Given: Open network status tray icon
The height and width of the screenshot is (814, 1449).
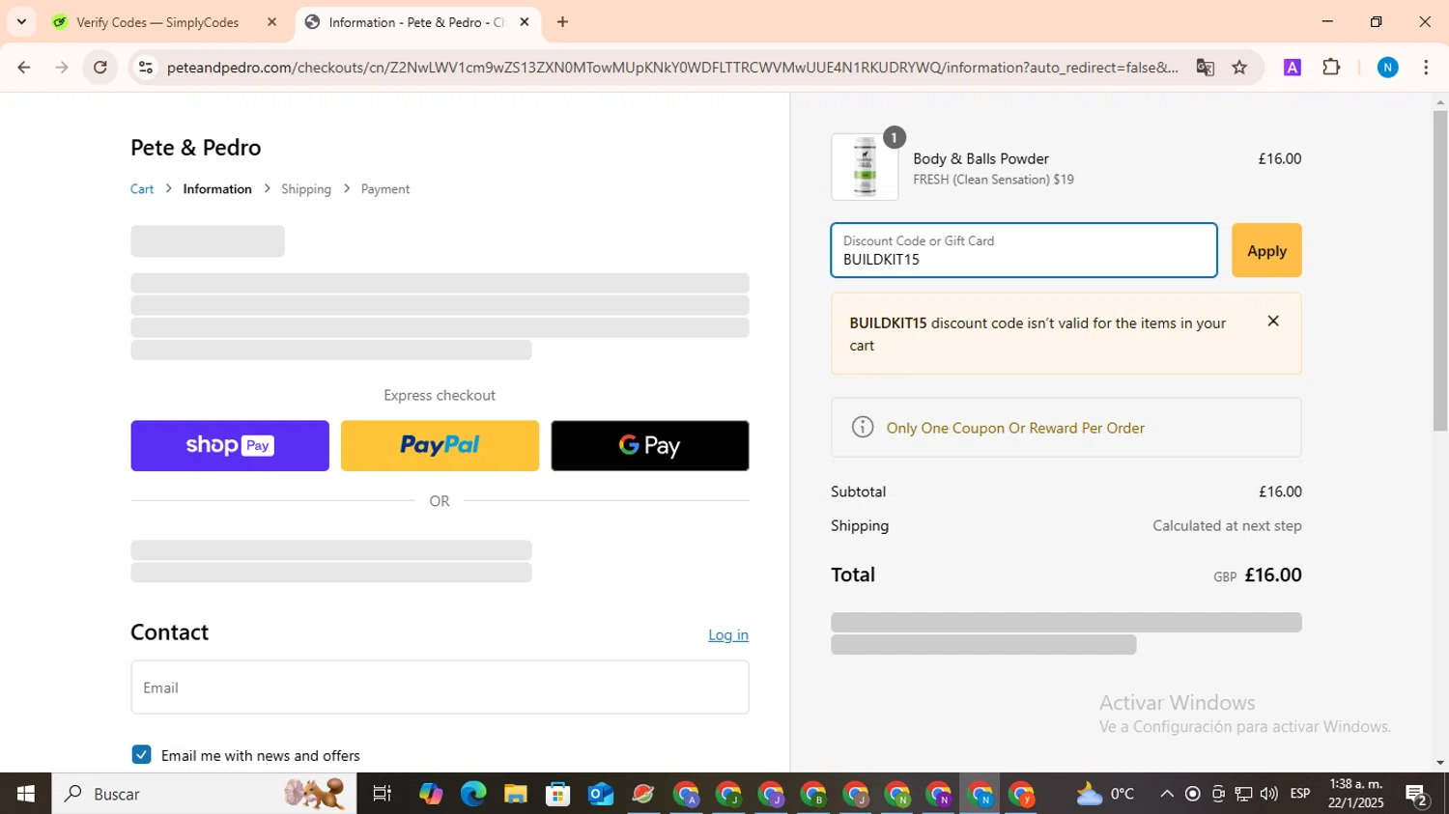Looking at the screenshot, I should [x=1243, y=794].
